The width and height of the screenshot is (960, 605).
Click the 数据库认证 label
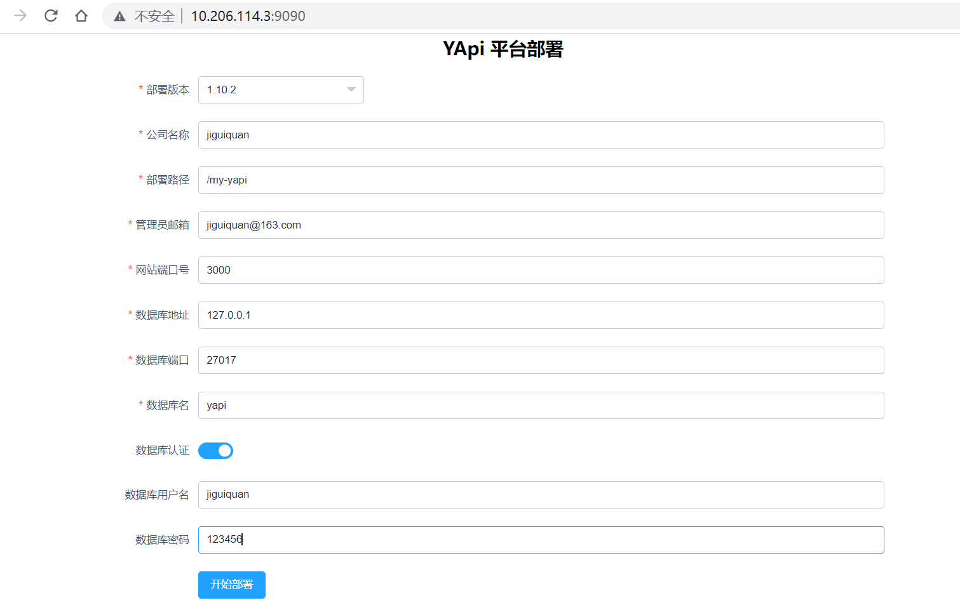pyautogui.click(x=162, y=450)
